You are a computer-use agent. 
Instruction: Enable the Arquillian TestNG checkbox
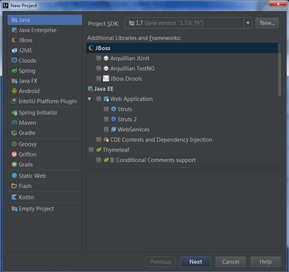pos(99,69)
